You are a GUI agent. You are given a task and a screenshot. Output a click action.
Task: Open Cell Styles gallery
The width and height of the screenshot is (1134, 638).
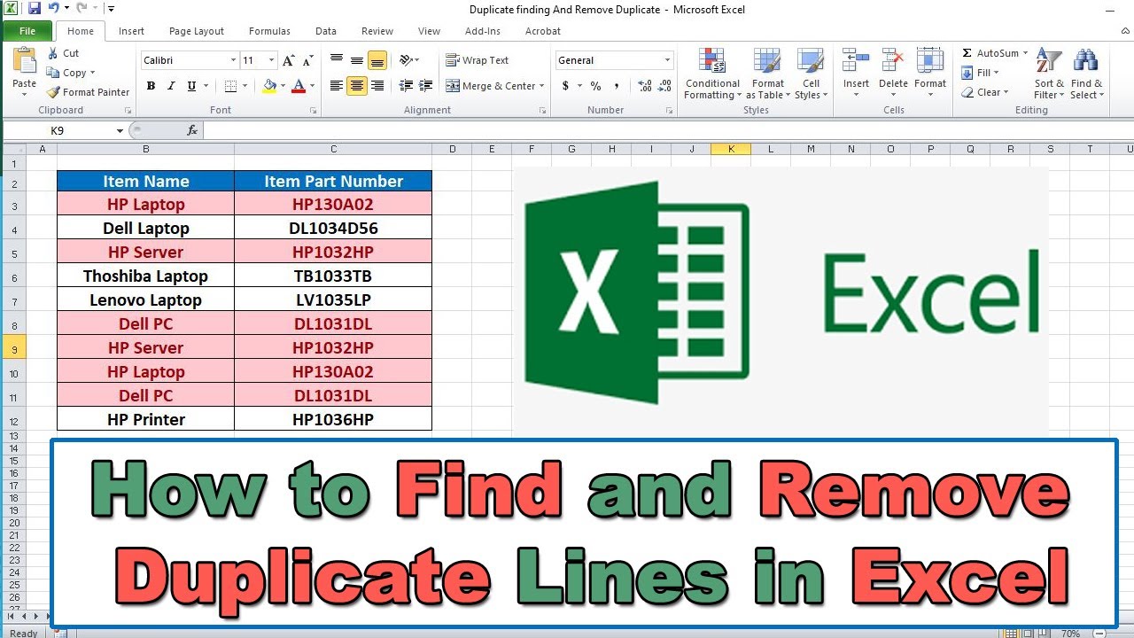click(811, 74)
